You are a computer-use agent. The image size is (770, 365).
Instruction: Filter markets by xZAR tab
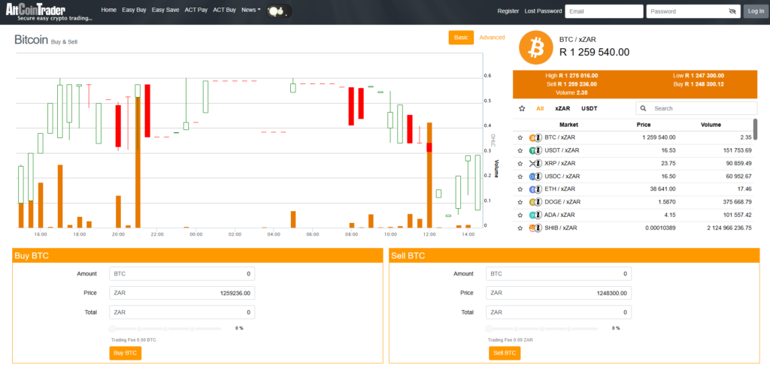562,108
